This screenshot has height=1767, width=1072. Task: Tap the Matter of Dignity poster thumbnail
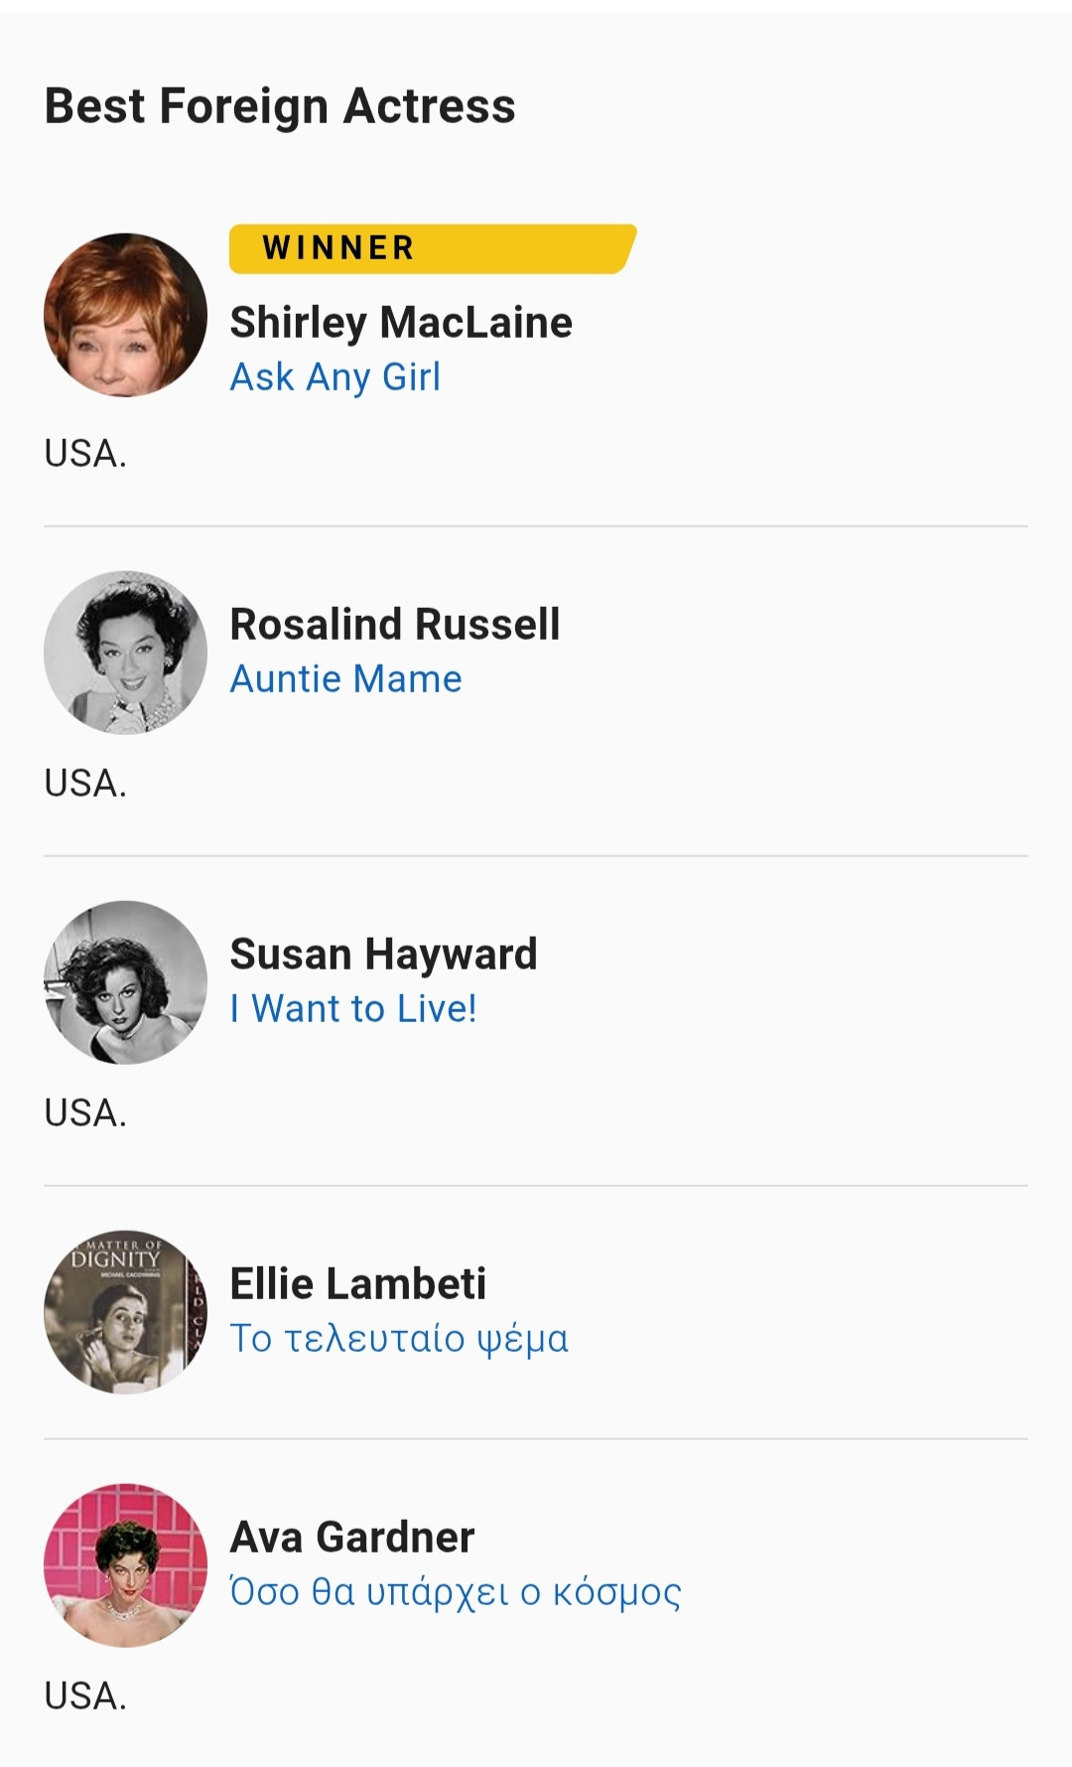pyautogui.click(x=125, y=1312)
